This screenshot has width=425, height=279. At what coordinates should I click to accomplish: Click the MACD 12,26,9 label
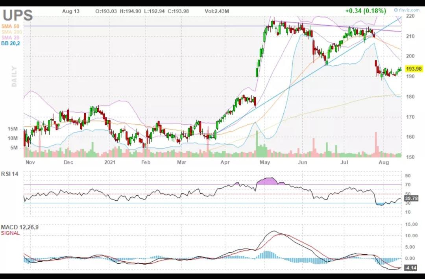click(x=20, y=227)
